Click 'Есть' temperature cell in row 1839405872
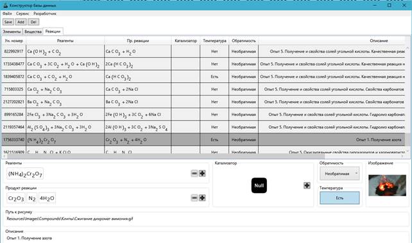 pyautogui.click(x=214, y=77)
